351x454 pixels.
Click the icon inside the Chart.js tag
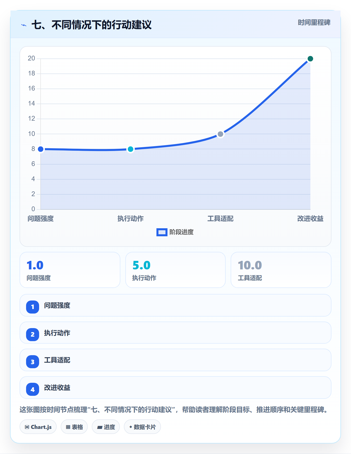click(x=27, y=427)
